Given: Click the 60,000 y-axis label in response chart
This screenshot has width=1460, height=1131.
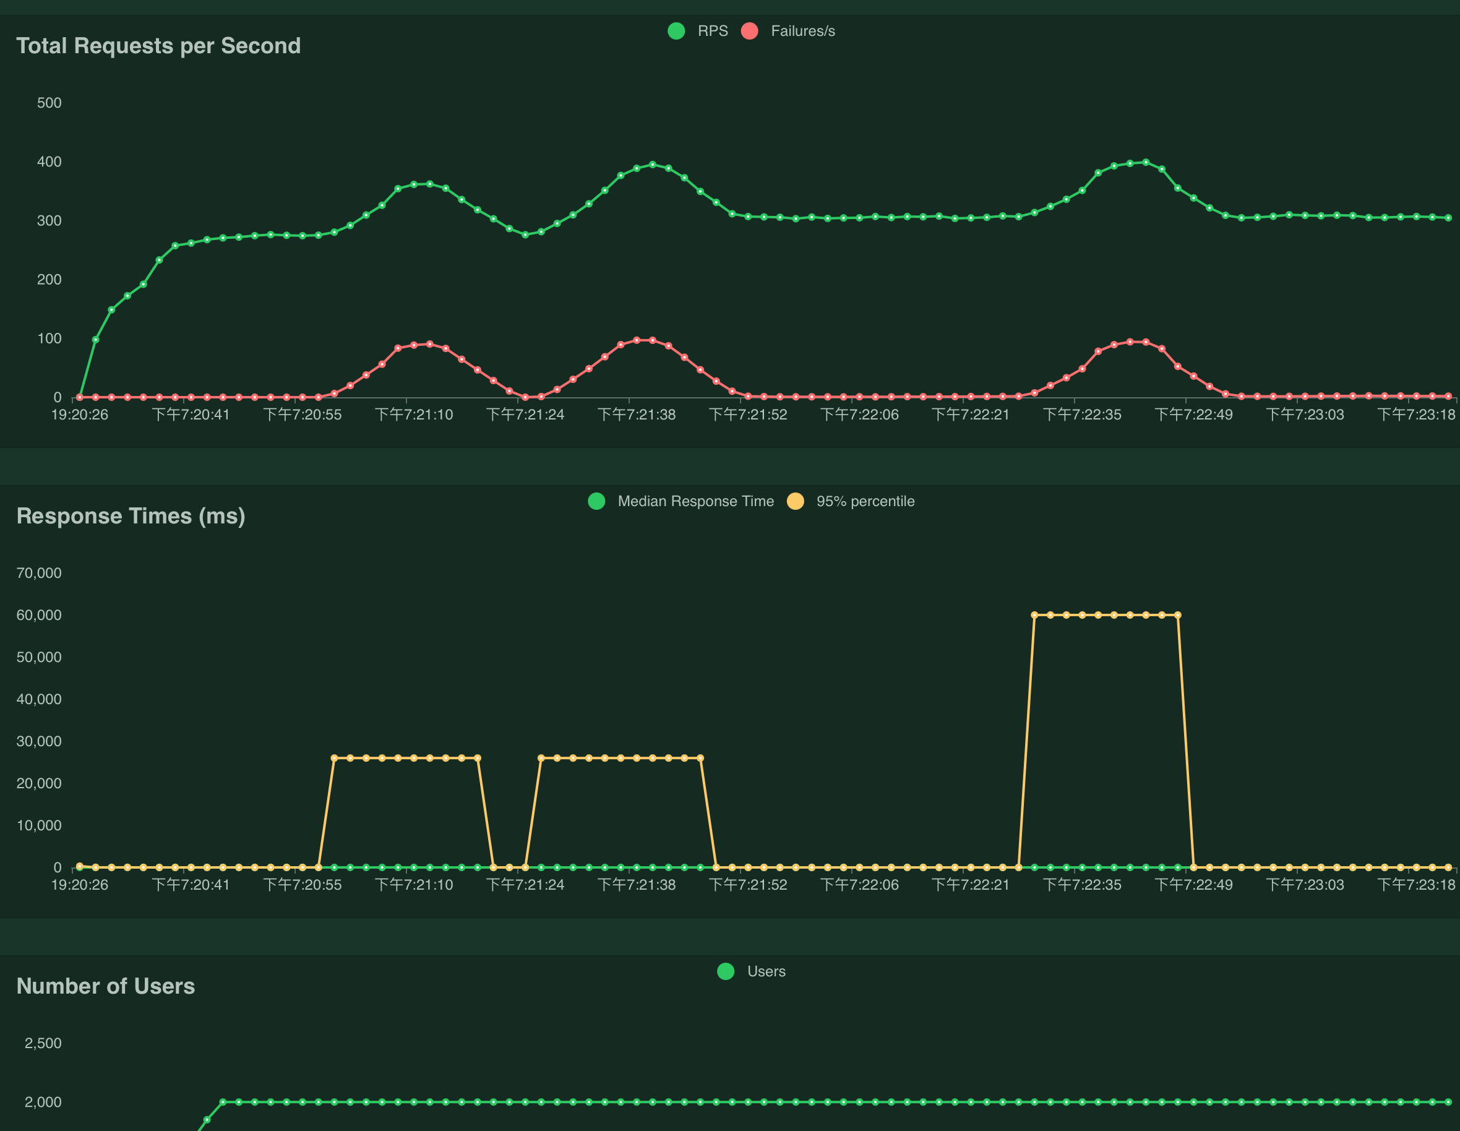Looking at the screenshot, I should [x=39, y=615].
